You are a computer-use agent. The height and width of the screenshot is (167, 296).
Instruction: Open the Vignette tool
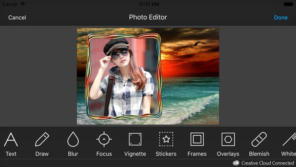click(135, 139)
